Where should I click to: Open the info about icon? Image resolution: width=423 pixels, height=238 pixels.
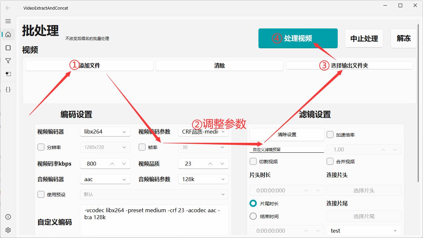point(8,217)
